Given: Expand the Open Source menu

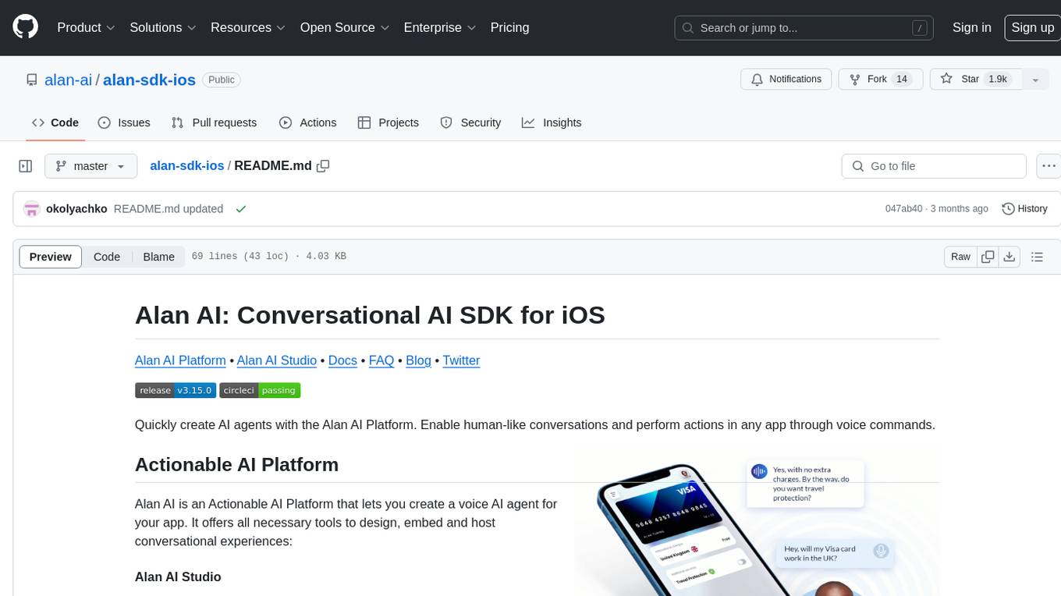Looking at the screenshot, I should pos(345,27).
